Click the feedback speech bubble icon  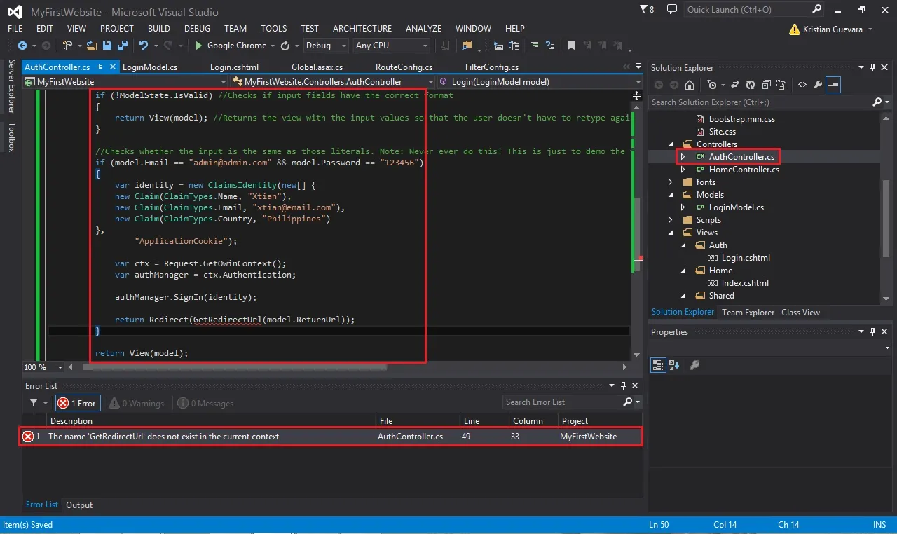(672, 10)
